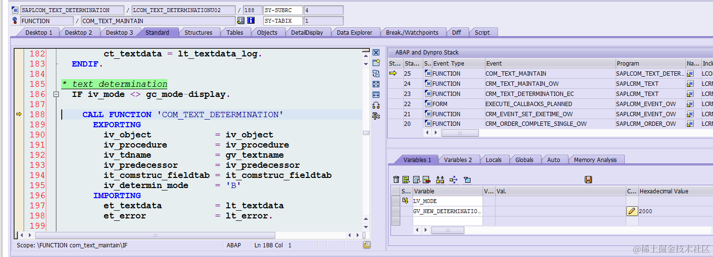This screenshot has width=713, height=257.
Task: Collapse the IF block at line 186
Action: [x=56, y=95]
